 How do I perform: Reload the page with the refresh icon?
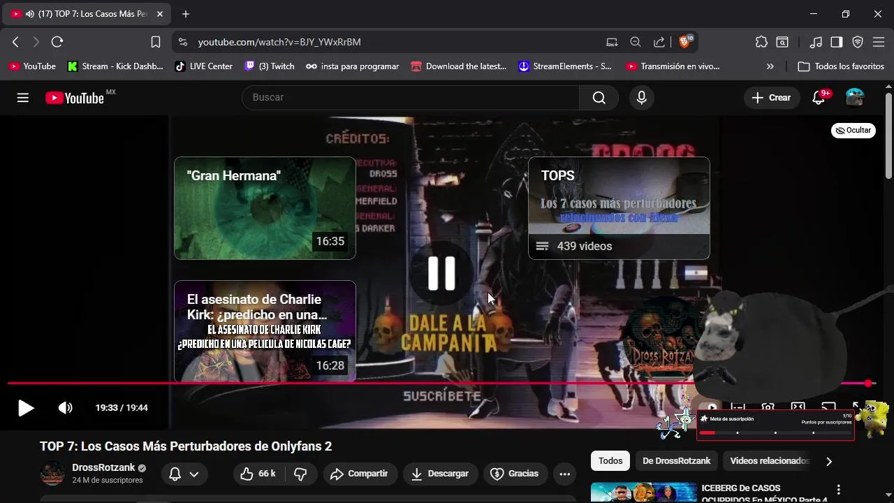[x=57, y=42]
